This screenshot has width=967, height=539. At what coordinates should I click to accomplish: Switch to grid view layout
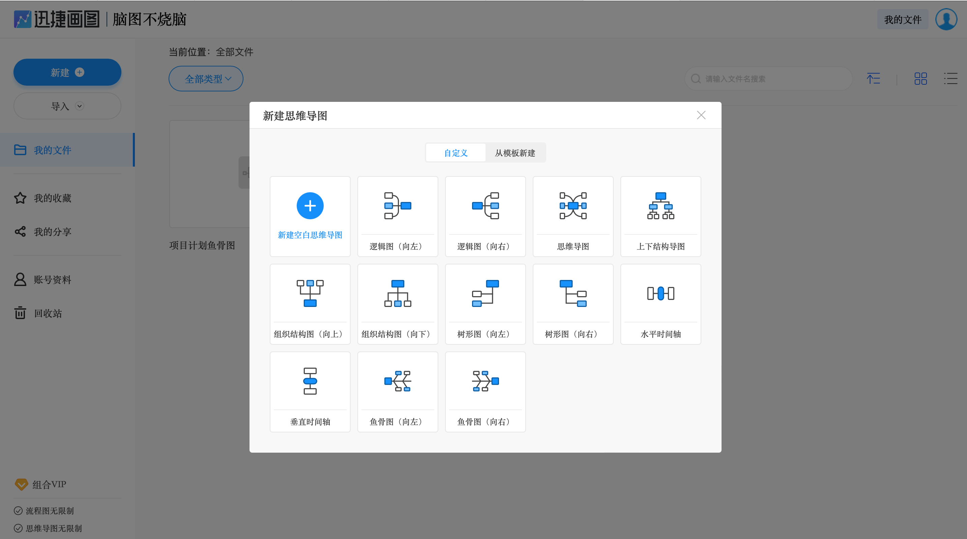point(920,79)
